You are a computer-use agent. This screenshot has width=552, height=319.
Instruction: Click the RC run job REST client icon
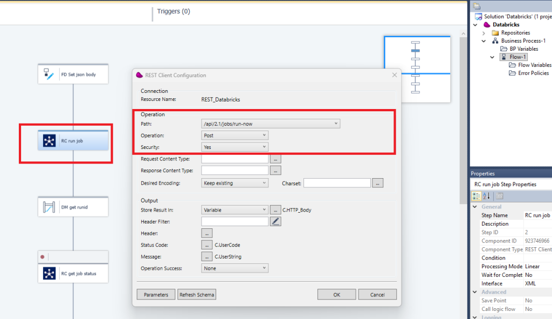[x=49, y=141]
